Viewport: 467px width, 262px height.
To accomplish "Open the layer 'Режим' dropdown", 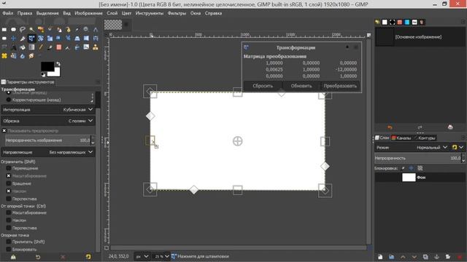I will point(412,147).
